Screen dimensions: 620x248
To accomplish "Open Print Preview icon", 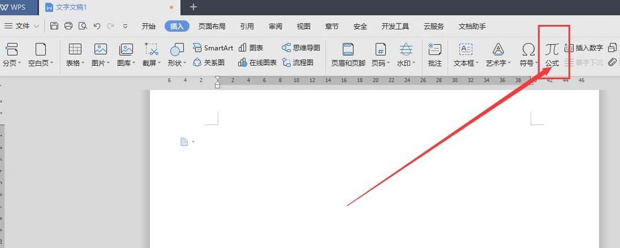I will tap(82, 26).
